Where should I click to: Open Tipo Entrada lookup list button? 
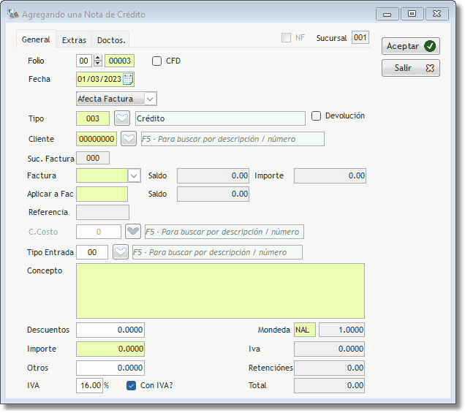(x=121, y=252)
